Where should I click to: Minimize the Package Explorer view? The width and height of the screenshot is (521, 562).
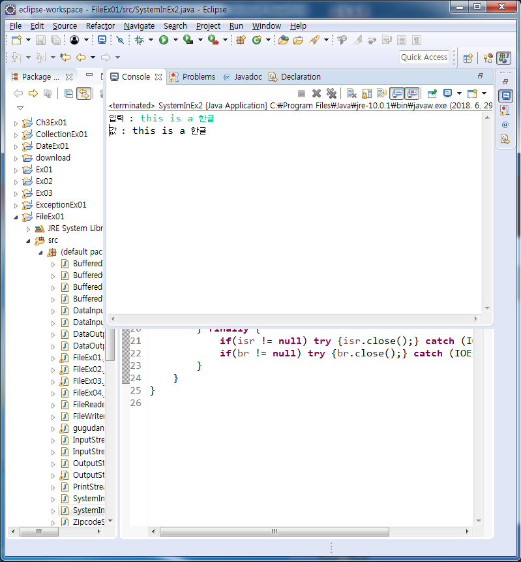coord(89,74)
